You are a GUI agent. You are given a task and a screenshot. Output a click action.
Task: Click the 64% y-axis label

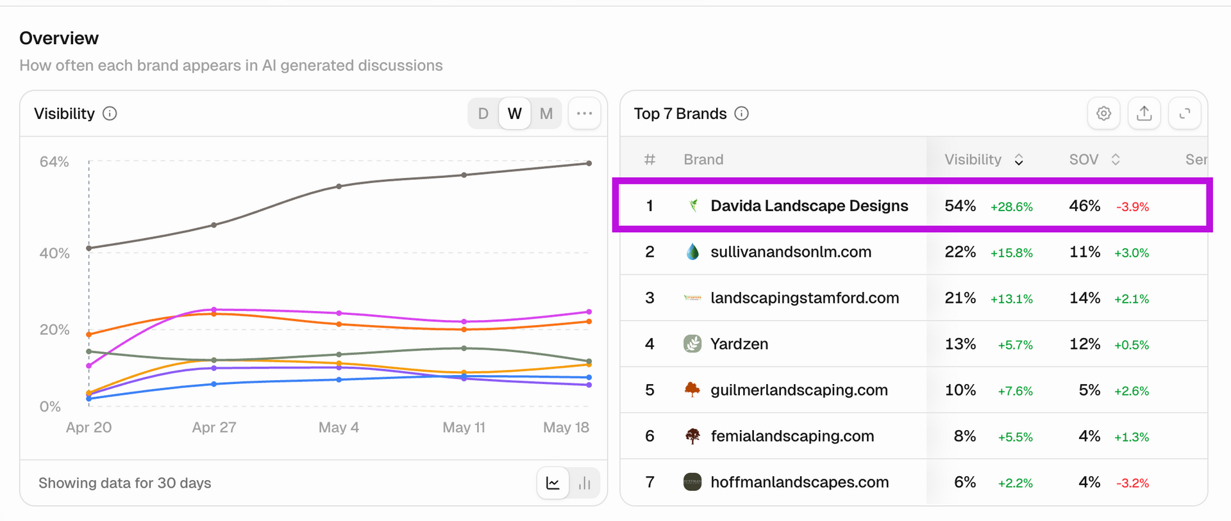point(54,162)
